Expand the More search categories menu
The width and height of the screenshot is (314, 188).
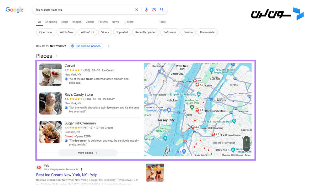click(129, 22)
